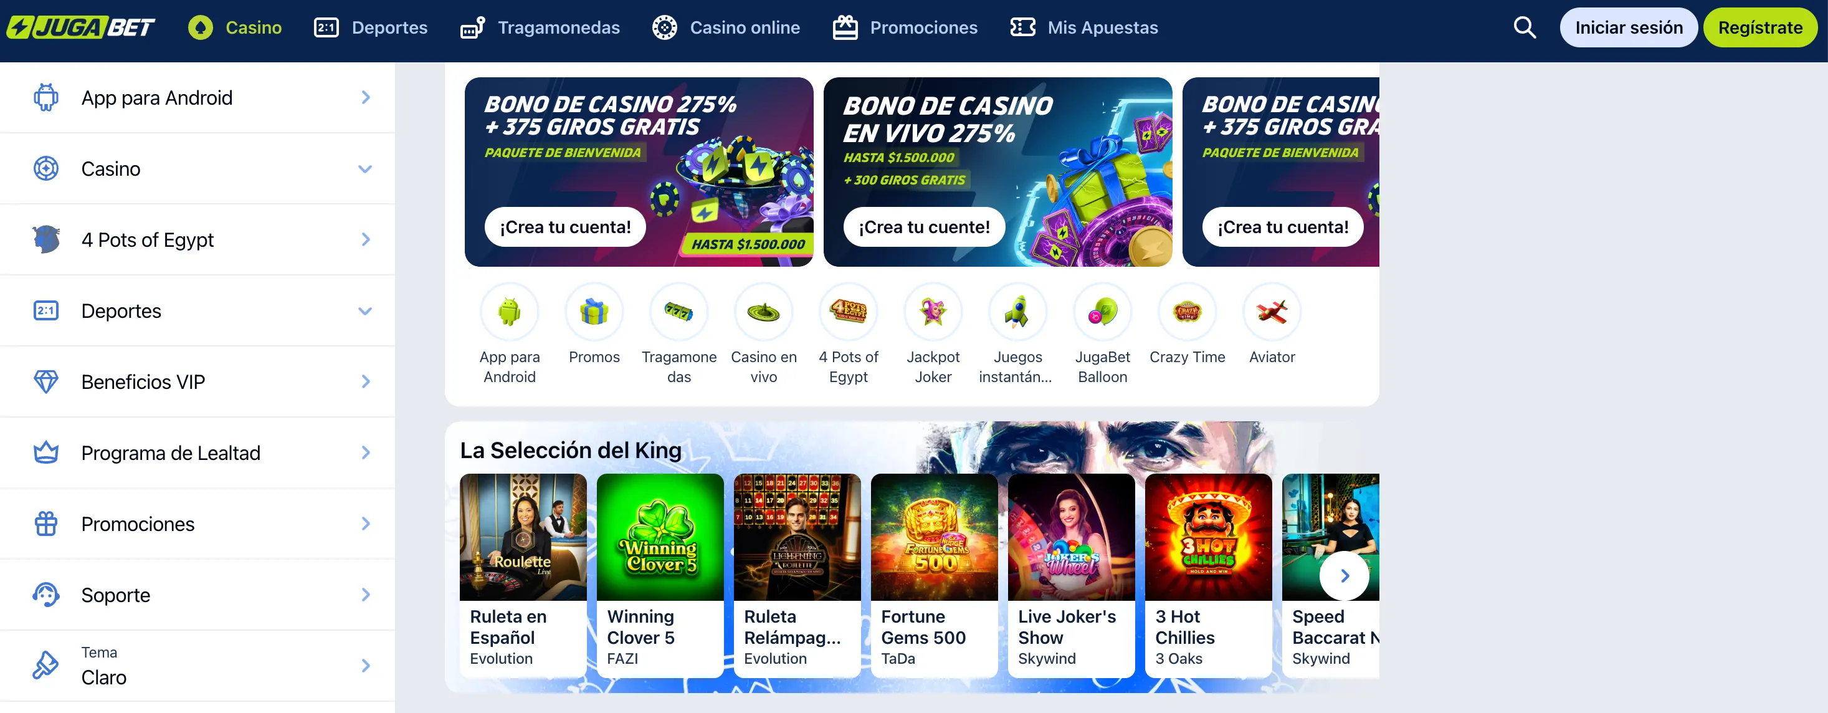This screenshot has width=1828, height=713.
Task: Click the Regístrate button
Action: point(1760,27)
